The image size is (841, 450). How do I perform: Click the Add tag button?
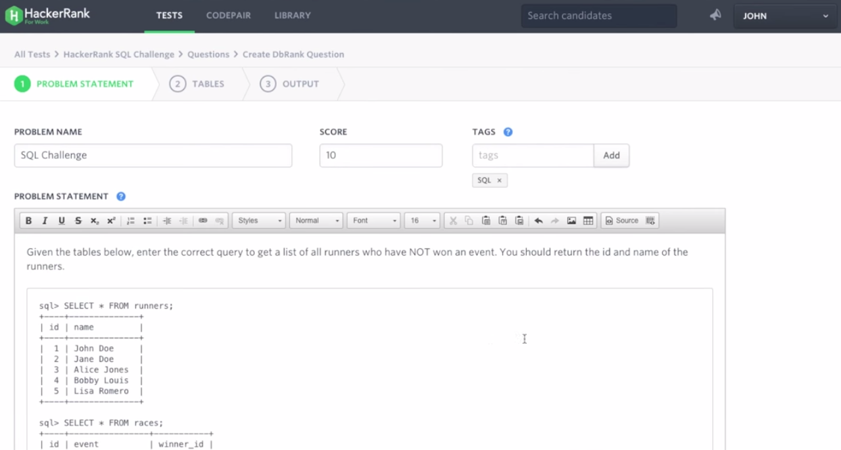pyautogui.click(x=612, y=156)
